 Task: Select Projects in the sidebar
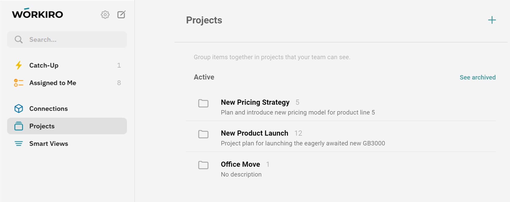pyautogui.click(x=42, y=126)
